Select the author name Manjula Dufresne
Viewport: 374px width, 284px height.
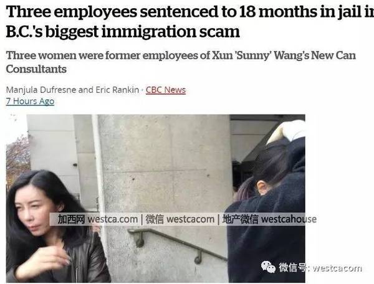41,90
